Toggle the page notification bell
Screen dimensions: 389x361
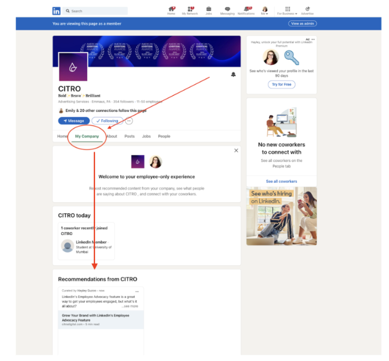pos(233,74)
